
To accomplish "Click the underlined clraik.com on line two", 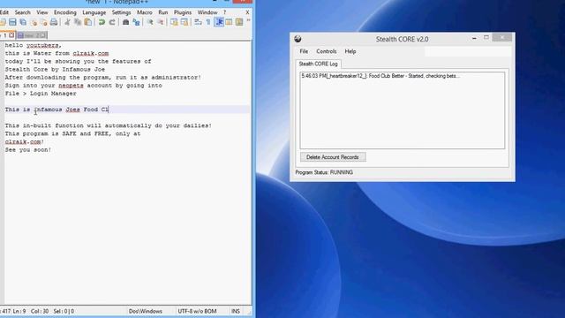I will (90, 53).
